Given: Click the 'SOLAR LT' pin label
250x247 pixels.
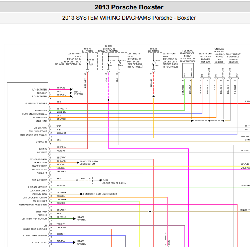Looking at the screenshot, I should [x=42, y=173].
